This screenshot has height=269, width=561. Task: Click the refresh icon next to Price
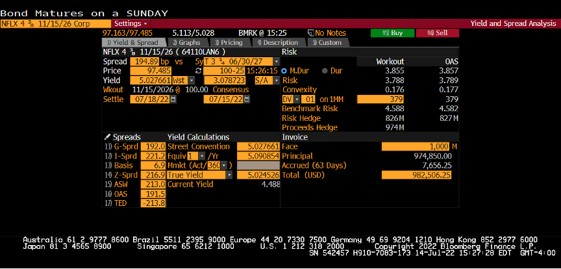[199, 71]
